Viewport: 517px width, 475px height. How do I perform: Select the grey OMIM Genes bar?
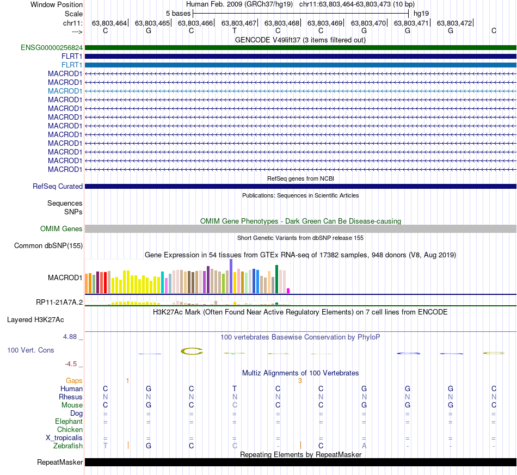[x=301, y=229]
